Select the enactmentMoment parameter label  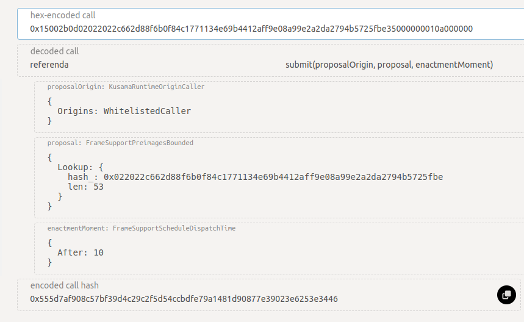pyautogui.click(x=77, y=229)
